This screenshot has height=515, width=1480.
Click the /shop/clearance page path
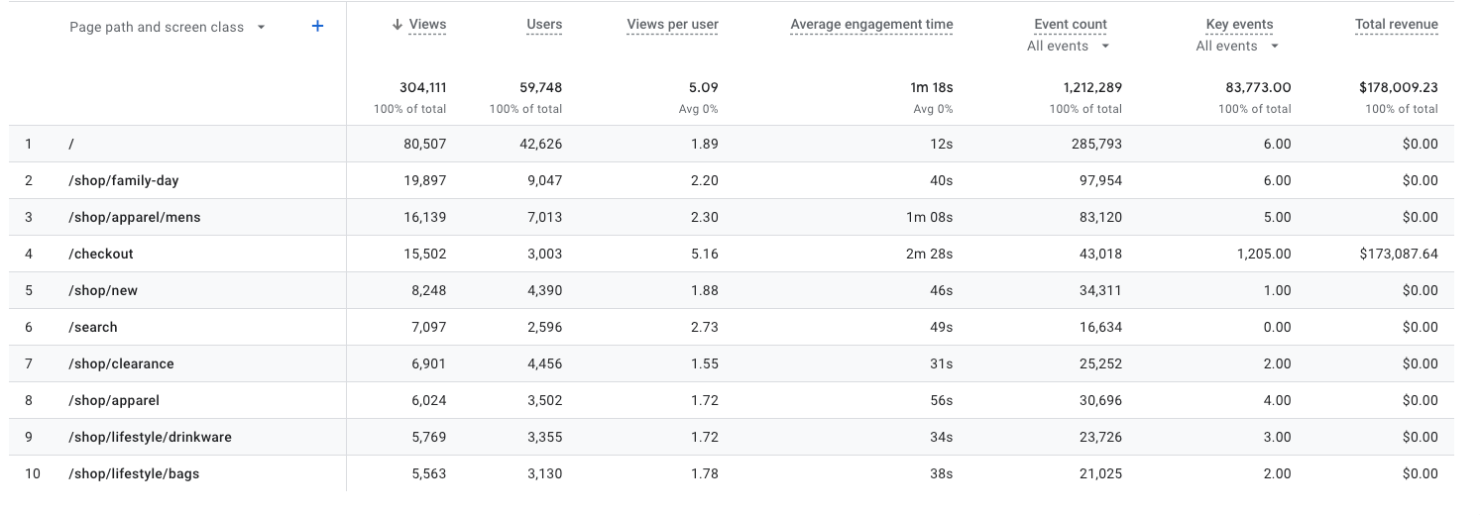121,364
